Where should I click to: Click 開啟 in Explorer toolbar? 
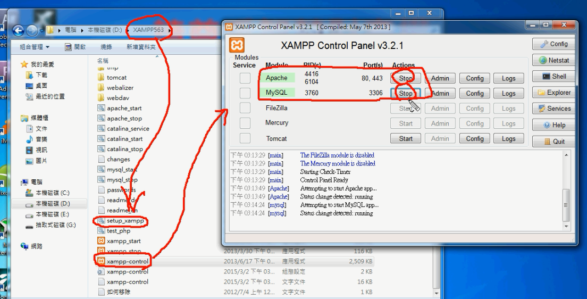76,47
